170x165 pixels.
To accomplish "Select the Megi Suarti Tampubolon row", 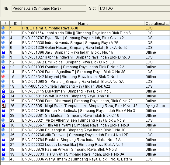I will click(85, 106).
